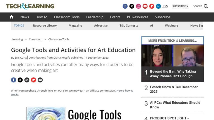Image resolution: width=214 pixels, height=120 pixels.
Task: Open "AI PCs: What Educators Should Know"
Action: click(175, 105)
